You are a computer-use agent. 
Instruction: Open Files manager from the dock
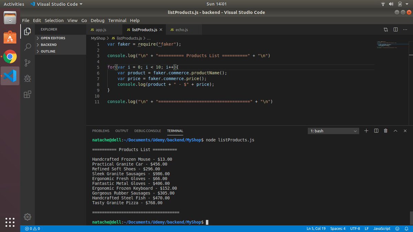(10, 18)
